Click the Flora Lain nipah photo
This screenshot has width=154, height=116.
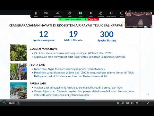(x=18, y=72)
